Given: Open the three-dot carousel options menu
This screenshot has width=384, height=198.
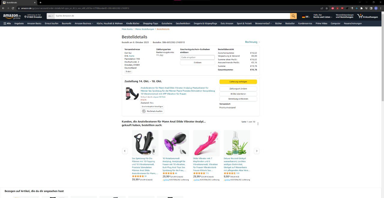Looking at the screenshot, I should (x=258, y=124).
